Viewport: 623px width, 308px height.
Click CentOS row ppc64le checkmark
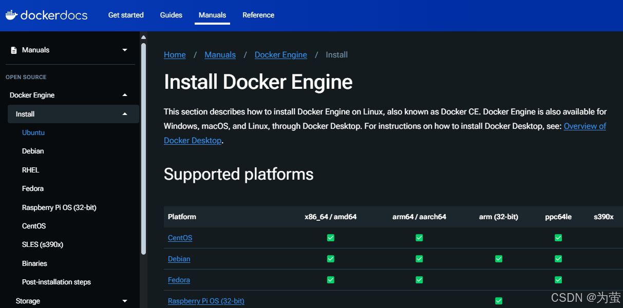click(558, 238)
